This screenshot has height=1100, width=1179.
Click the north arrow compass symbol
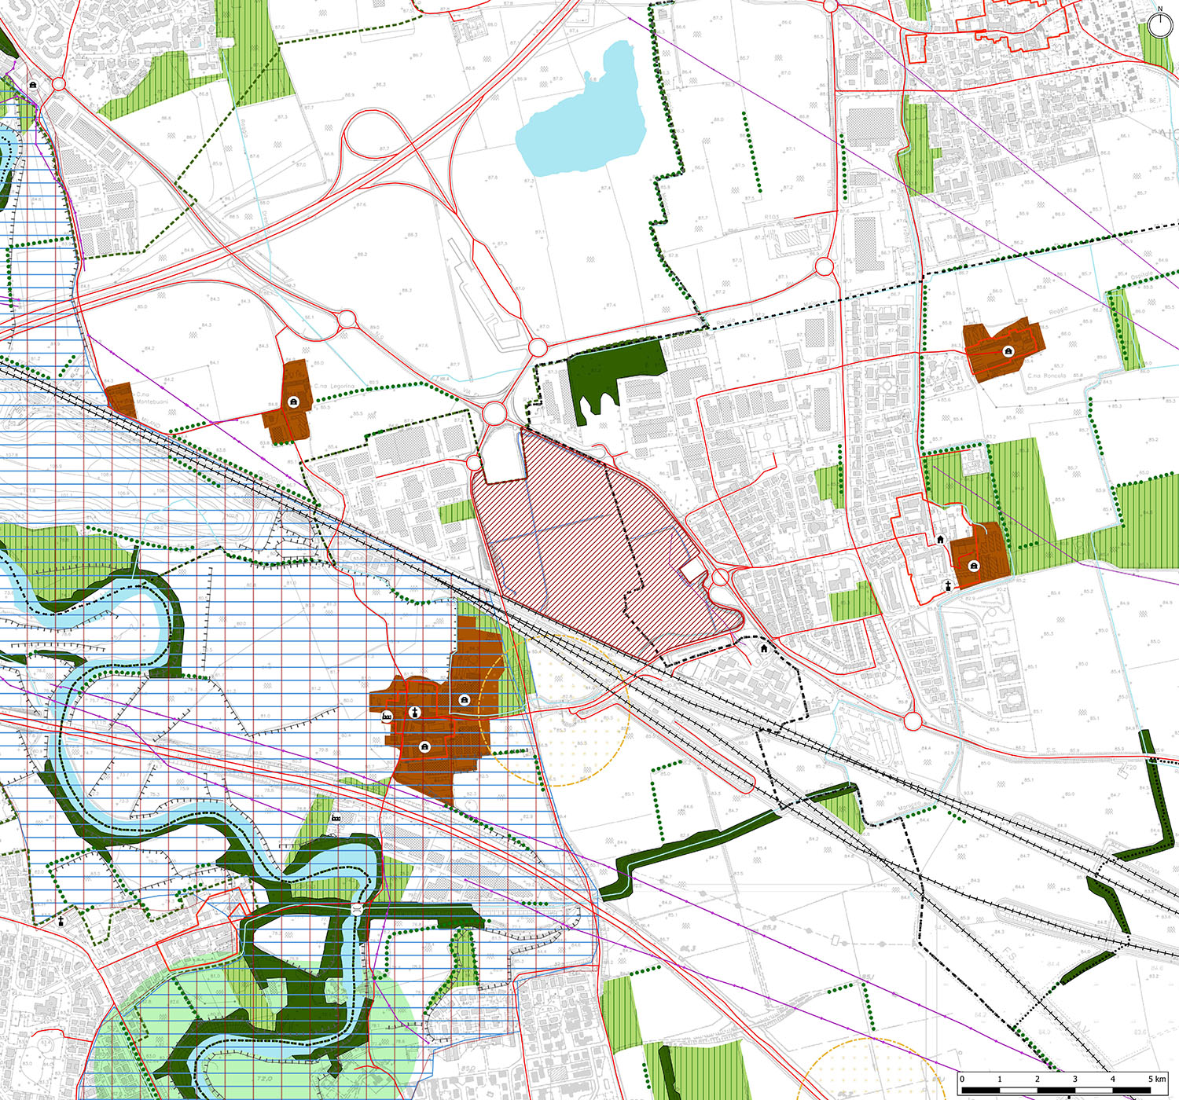click(x=1159, y=24)
